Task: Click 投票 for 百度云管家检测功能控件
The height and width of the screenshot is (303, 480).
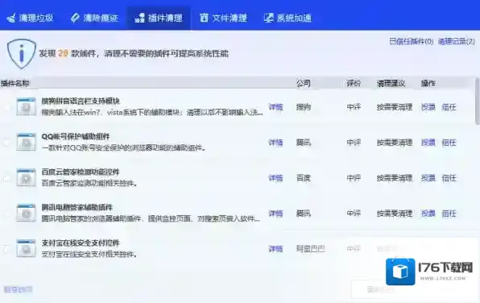Action: click(428, 178)
